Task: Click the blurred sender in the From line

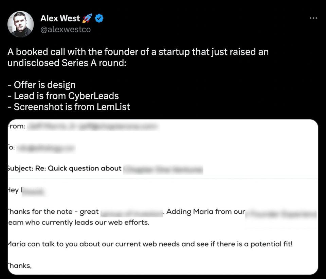Action: 92,127
